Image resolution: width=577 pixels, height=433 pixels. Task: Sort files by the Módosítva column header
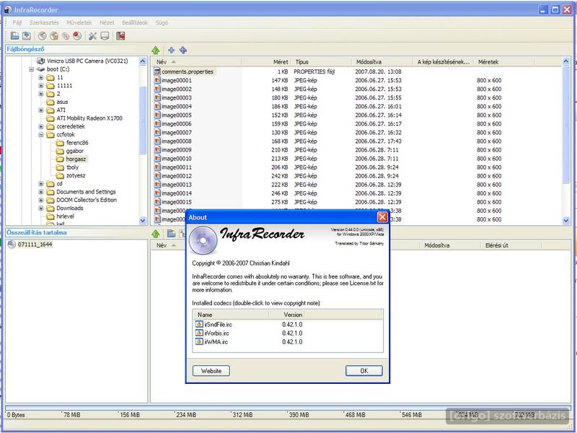(382, 62)
